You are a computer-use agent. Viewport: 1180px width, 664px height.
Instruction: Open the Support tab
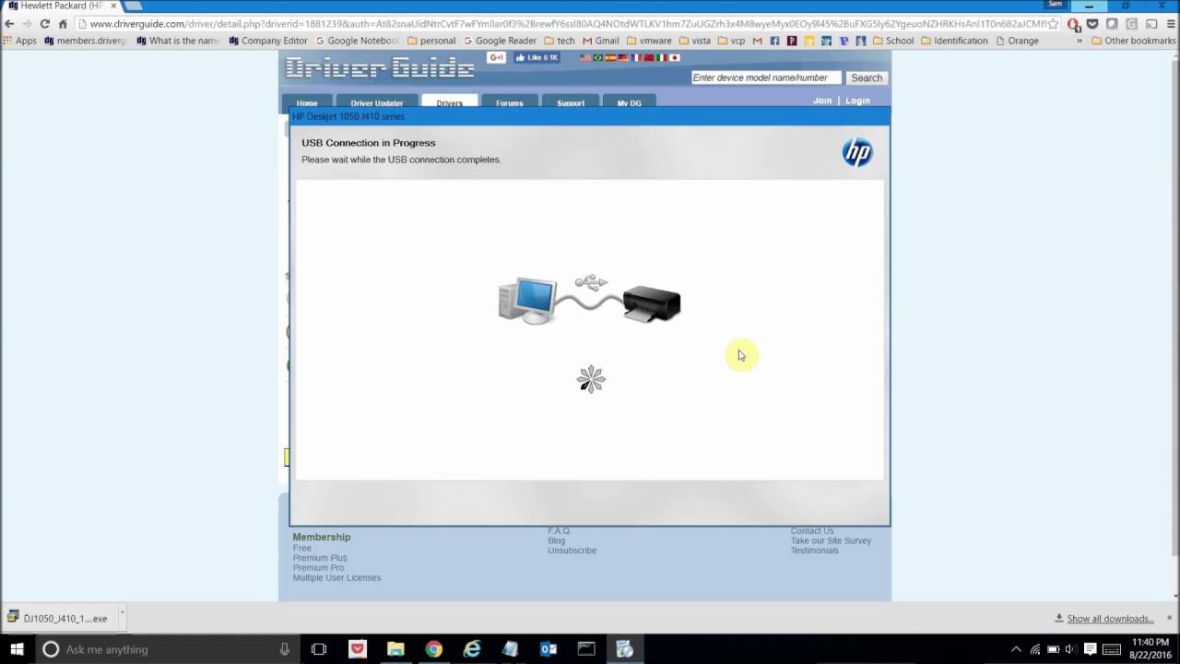point(571,102)
